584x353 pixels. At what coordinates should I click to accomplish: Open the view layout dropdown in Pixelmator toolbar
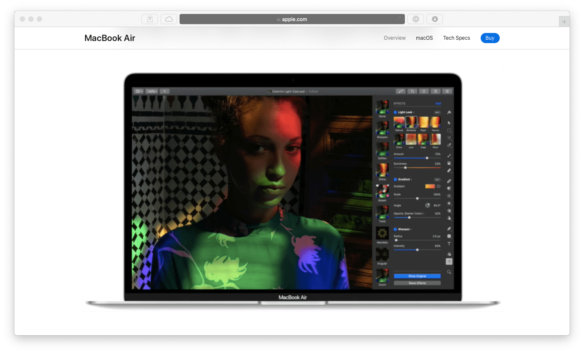tap(138, 91)
